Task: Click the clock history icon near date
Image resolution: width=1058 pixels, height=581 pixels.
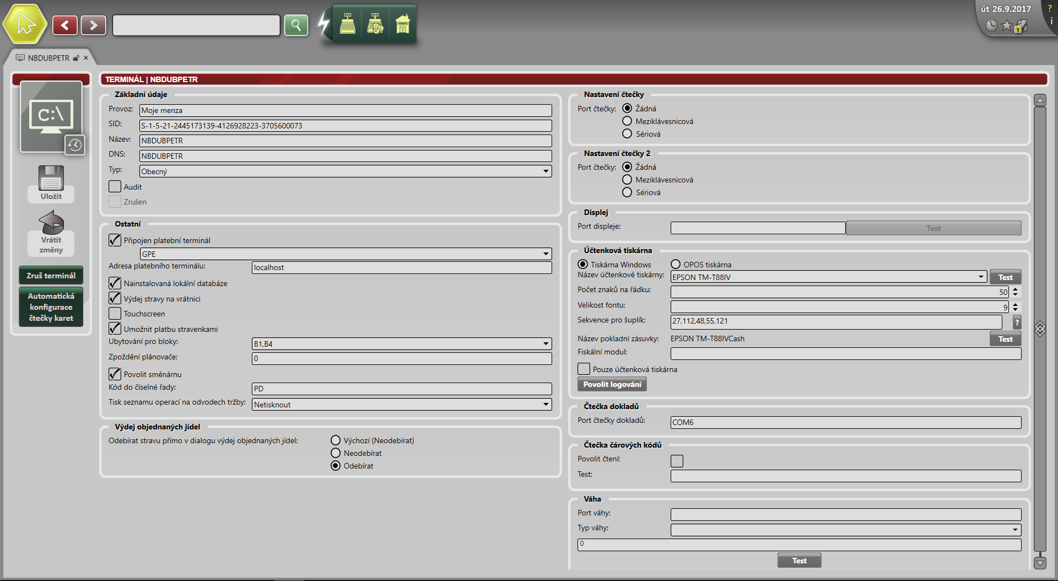Action: (991, 25)
